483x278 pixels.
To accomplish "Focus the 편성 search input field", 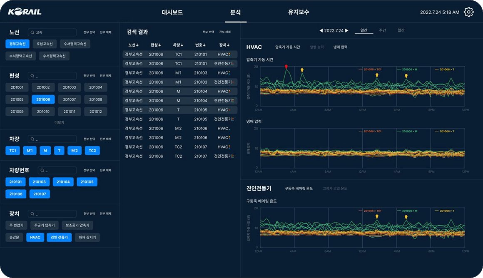I will click(x=52, y=76).
